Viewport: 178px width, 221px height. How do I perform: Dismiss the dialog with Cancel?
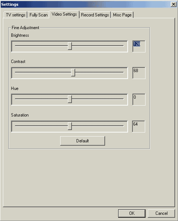[x=161, y=213]
